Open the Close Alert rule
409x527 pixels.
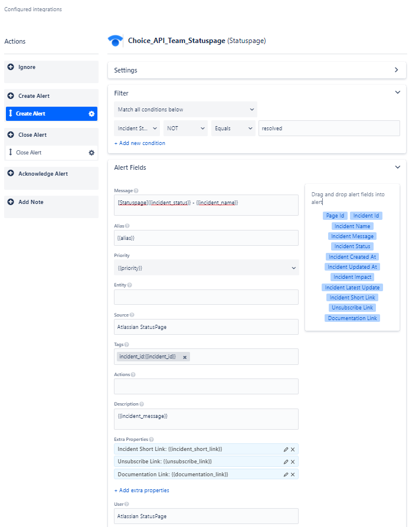(x=51, y=153)
